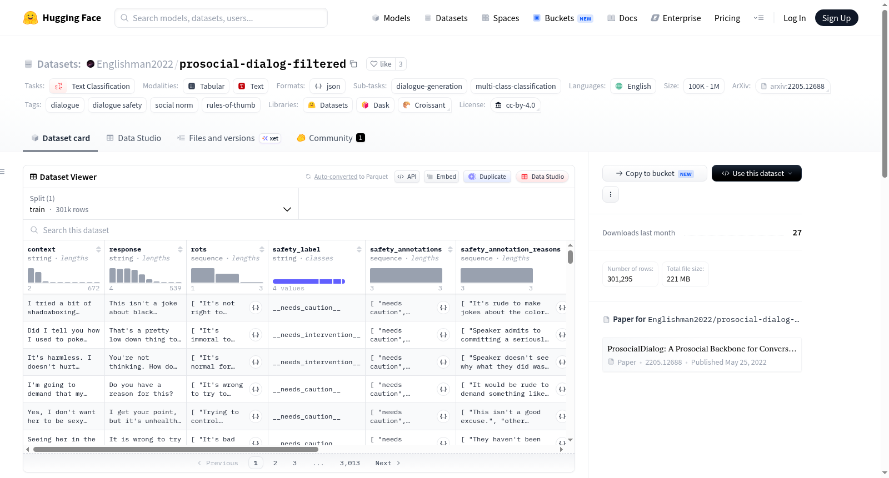889x478 pixels.
Task: Click the safety_label classes distribution bar
Action: tap(309, 281)
